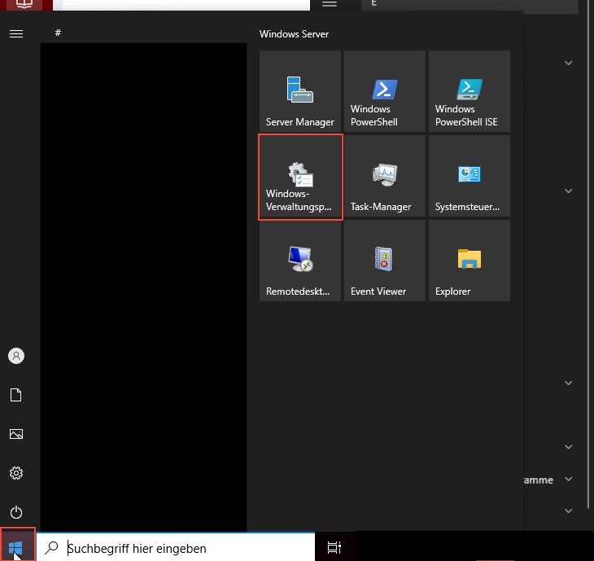The height and width of the screenshot is (561, 594).
Task: Expand the topmost chevron in background window
Action: click(568, 63)
